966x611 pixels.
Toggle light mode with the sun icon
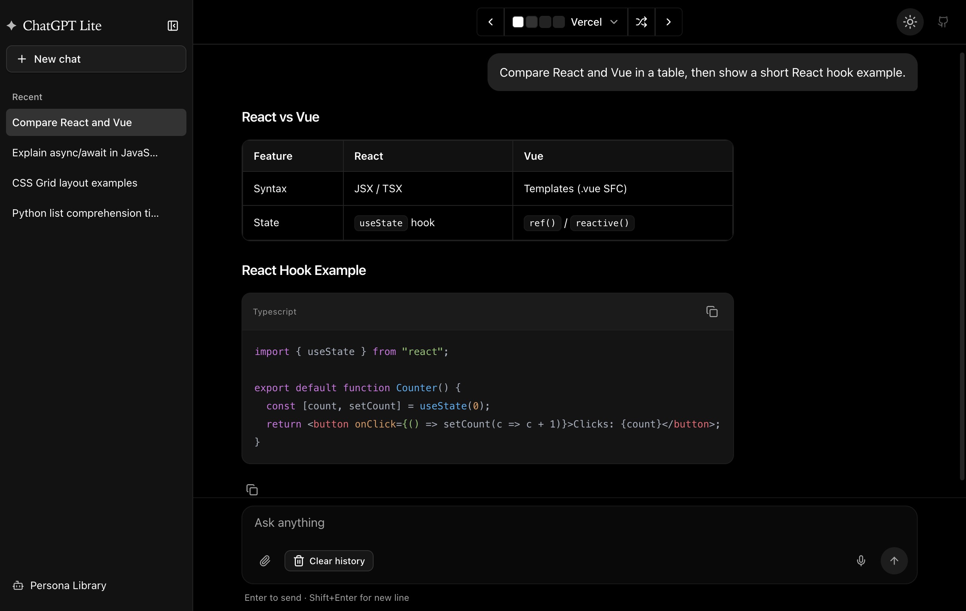[910, 22]
